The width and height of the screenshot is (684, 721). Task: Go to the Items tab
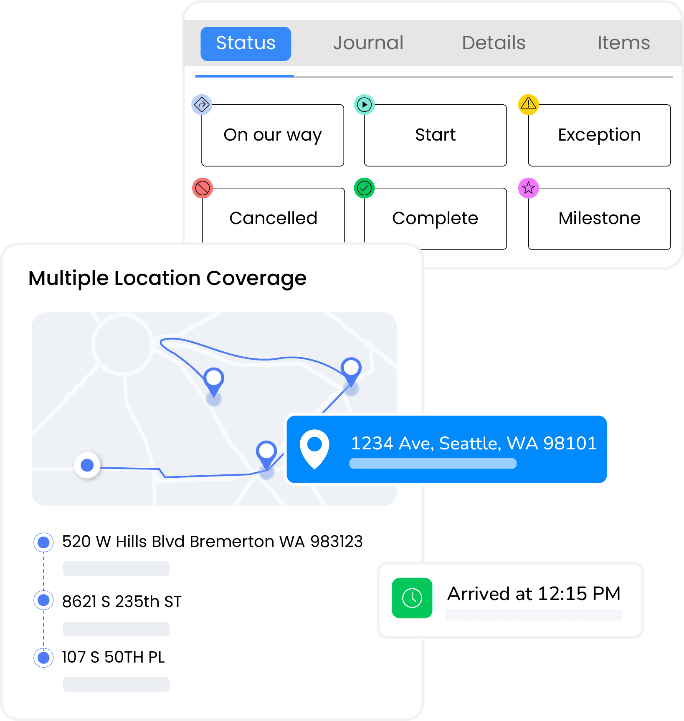(623, 43)
